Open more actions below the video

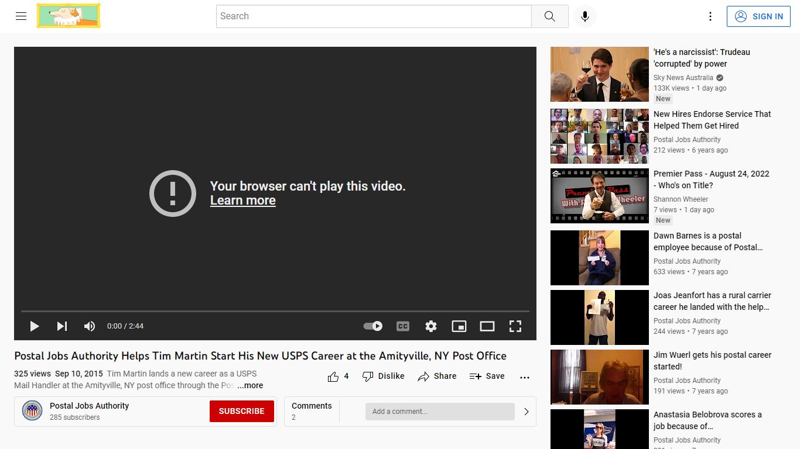tap(525, 377)
